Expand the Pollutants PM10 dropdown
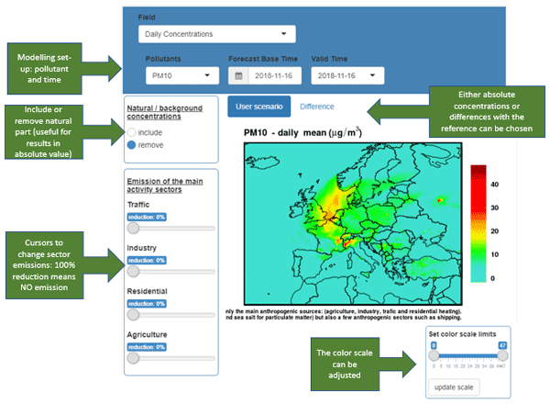 click(181, 76)
